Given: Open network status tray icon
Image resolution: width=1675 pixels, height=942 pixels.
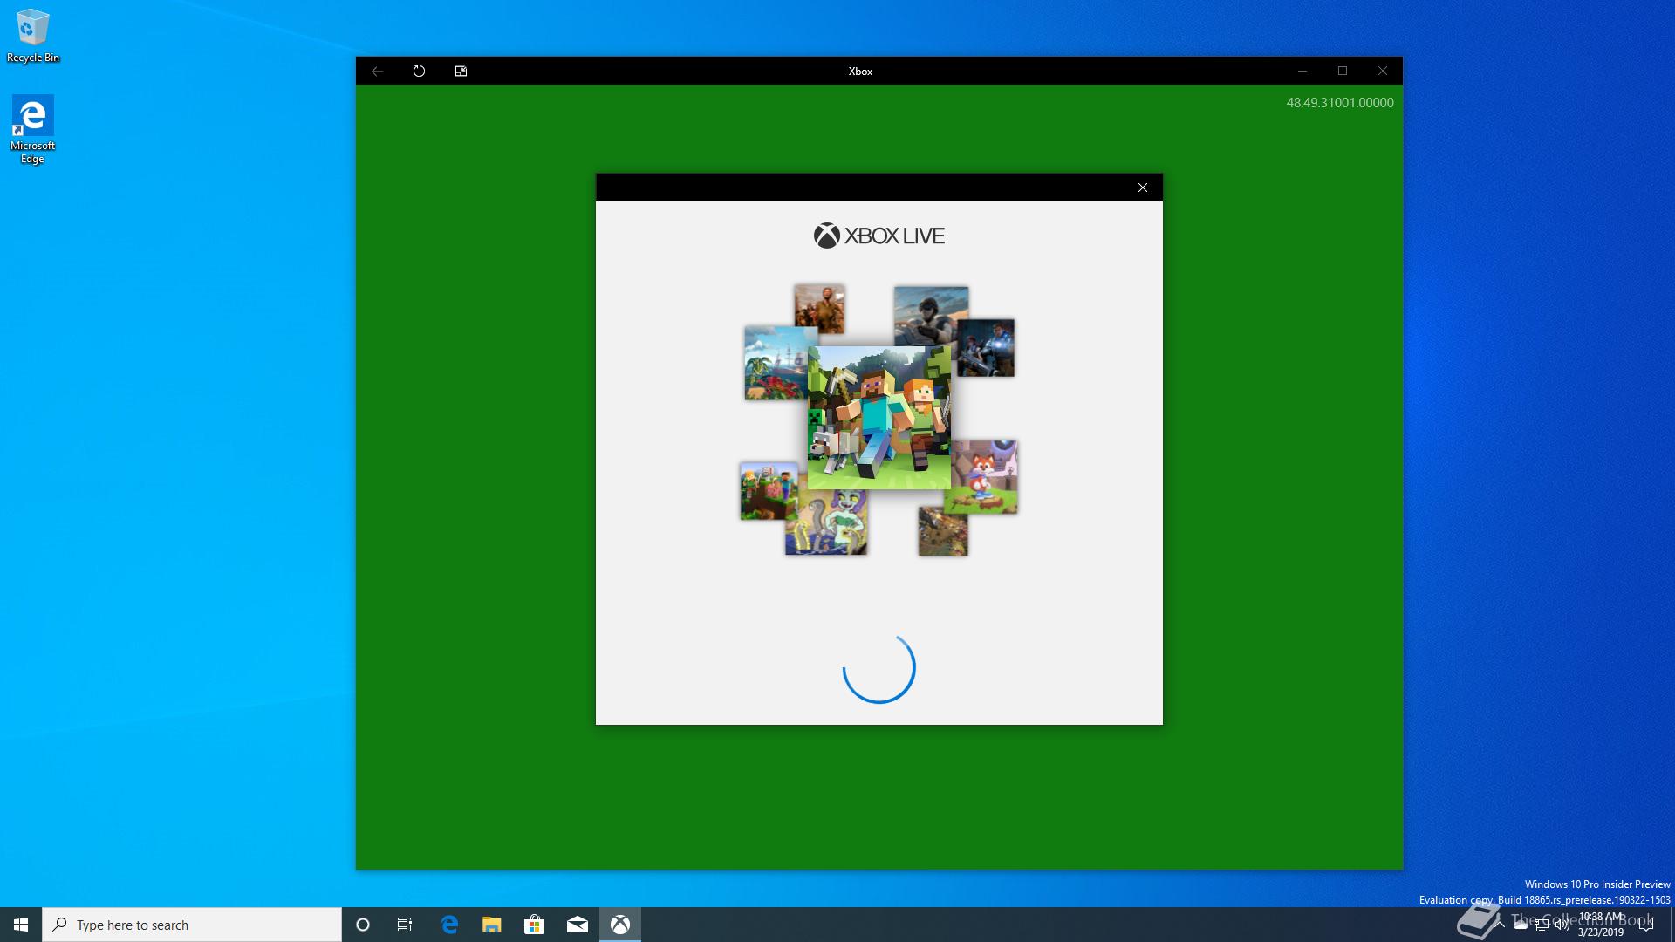Looking at the screenshot, I should pos(1542,925).
